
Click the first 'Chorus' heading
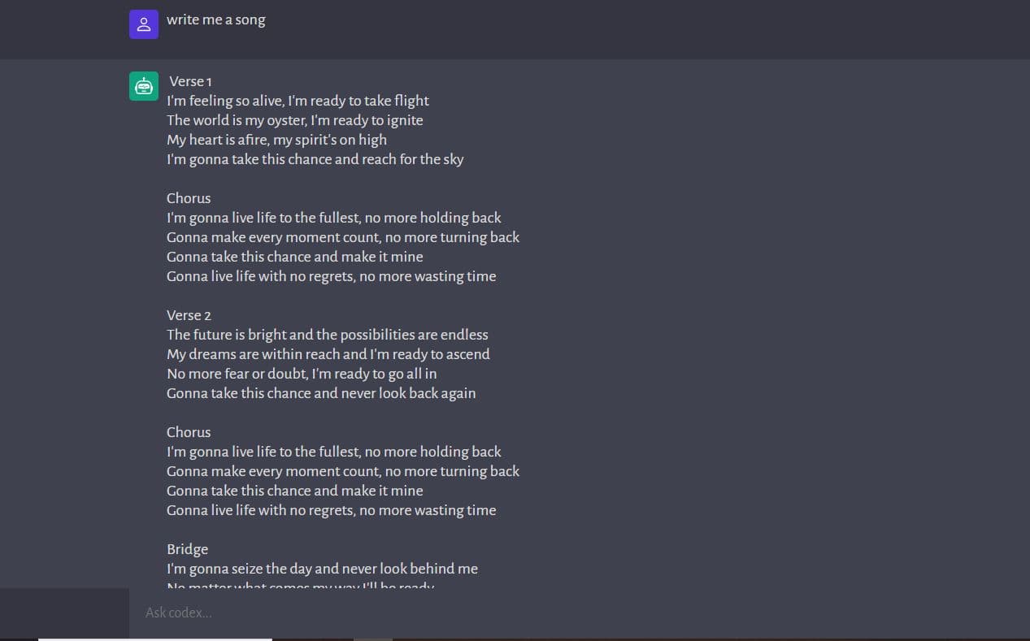pos(189,198)
